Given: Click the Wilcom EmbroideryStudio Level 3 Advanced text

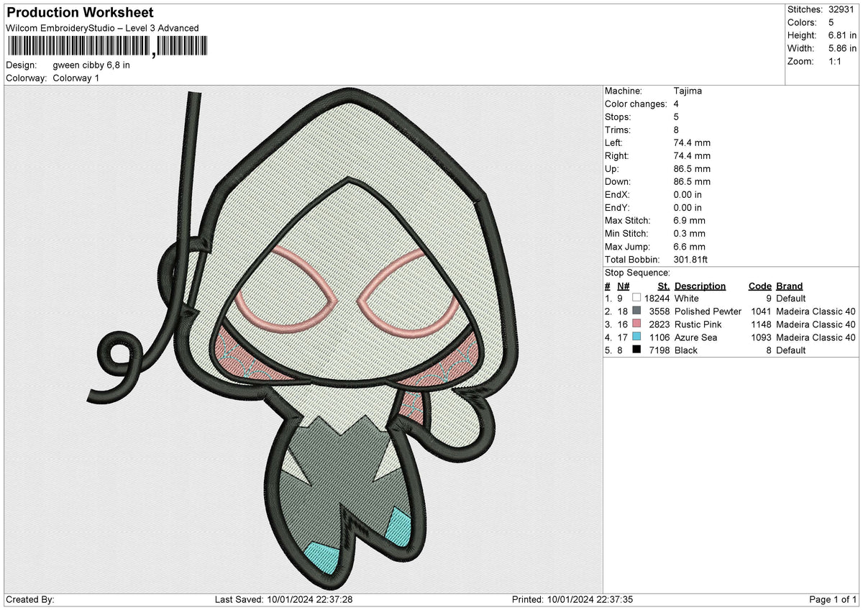Looking at the screenshot, I should (x=102, y=28).
